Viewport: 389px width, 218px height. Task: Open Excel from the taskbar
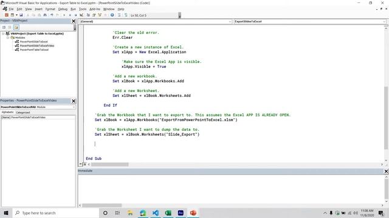tap(168, 213)
